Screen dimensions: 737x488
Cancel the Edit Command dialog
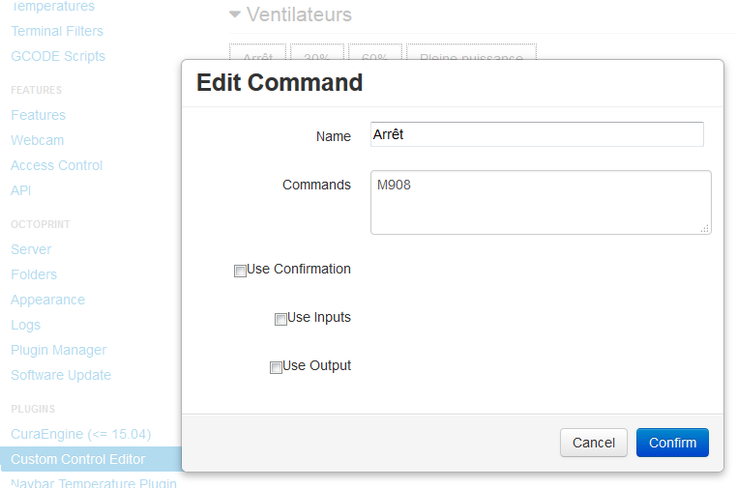[x=593, y=443]
